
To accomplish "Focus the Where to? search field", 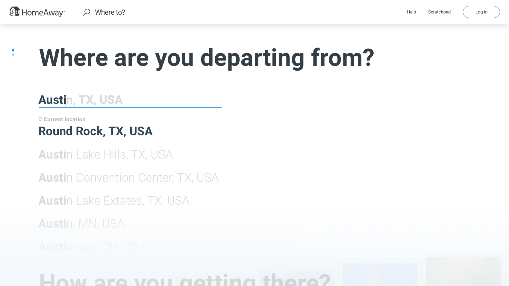I will pyautogui.click(x=110, y=12).
